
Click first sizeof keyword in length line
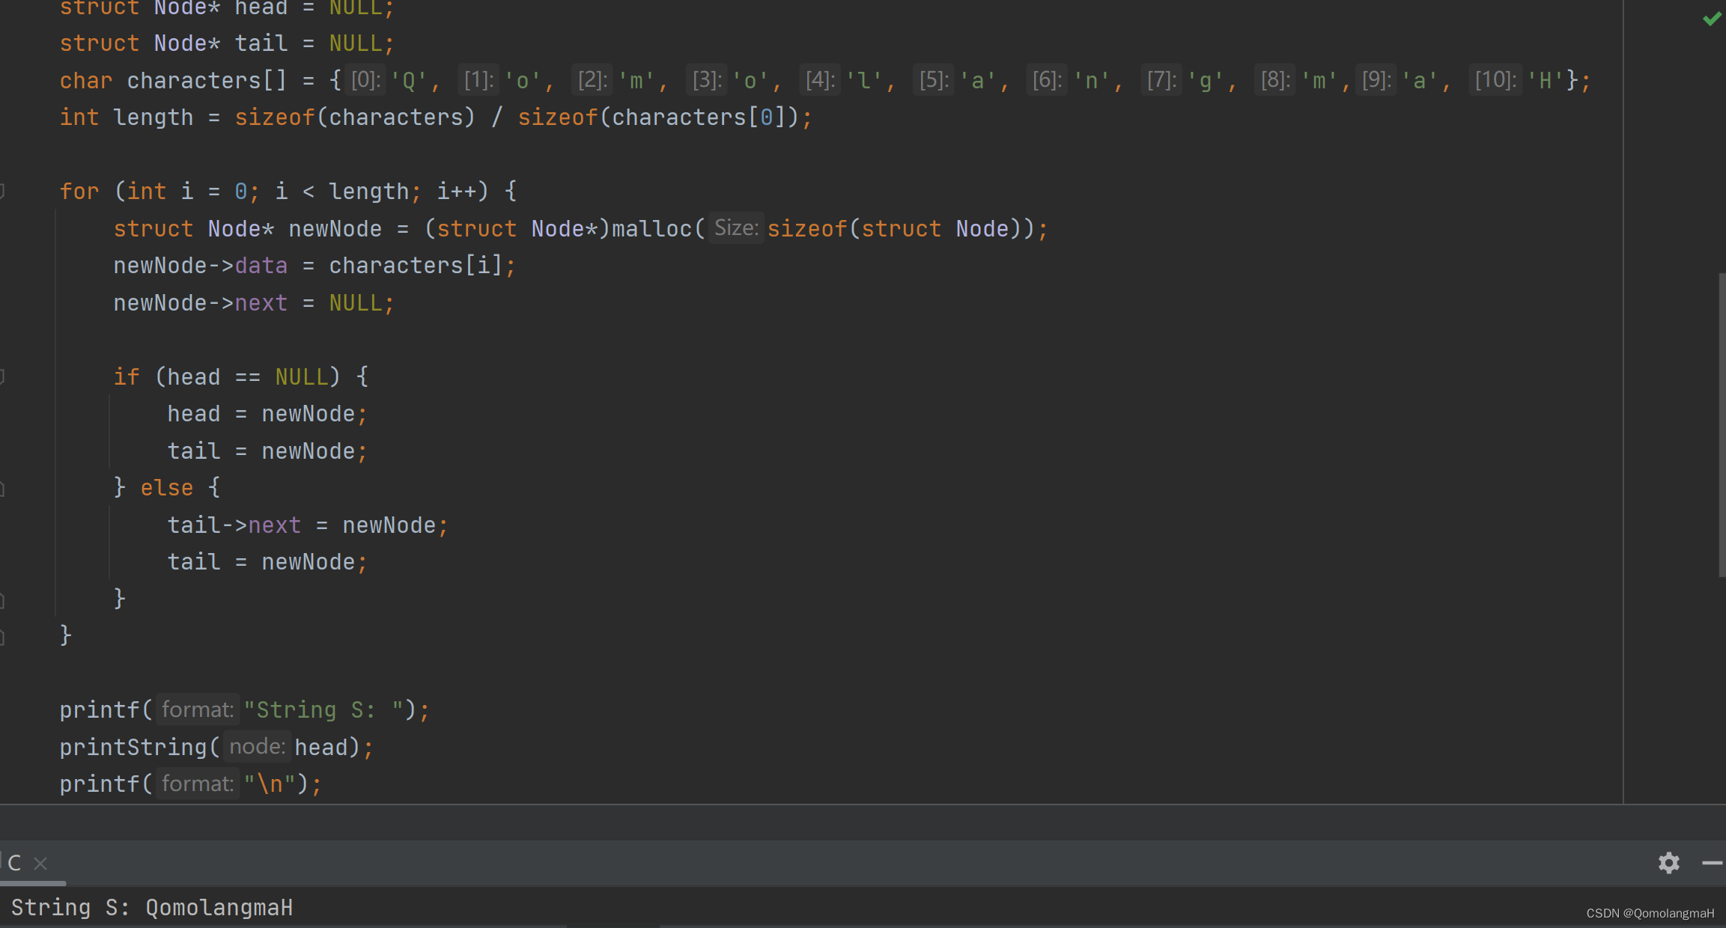point(275,117)
